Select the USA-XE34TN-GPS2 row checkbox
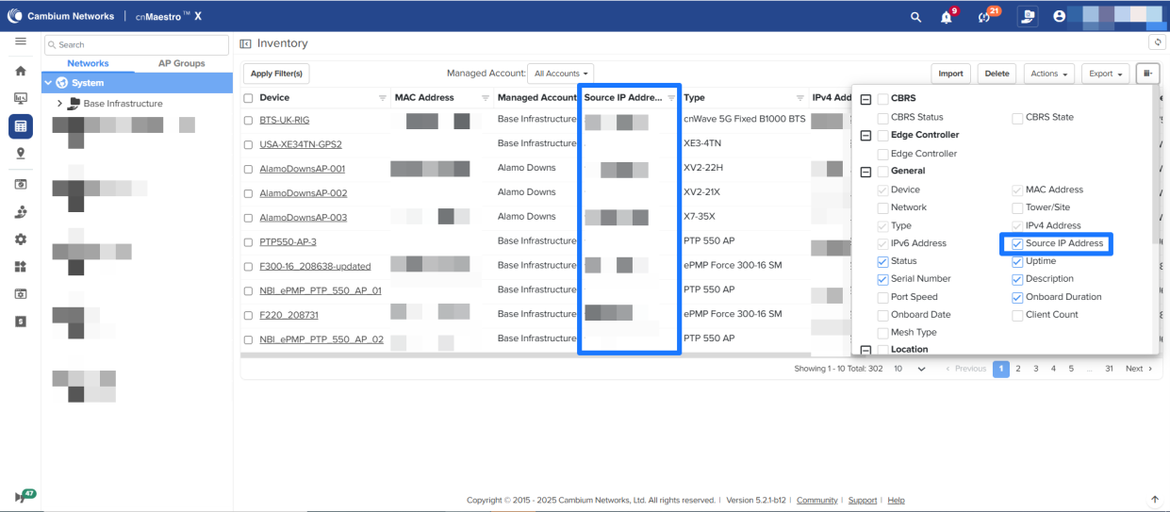Viewport: 1170px width, 512px height. [x=248, y=144]
